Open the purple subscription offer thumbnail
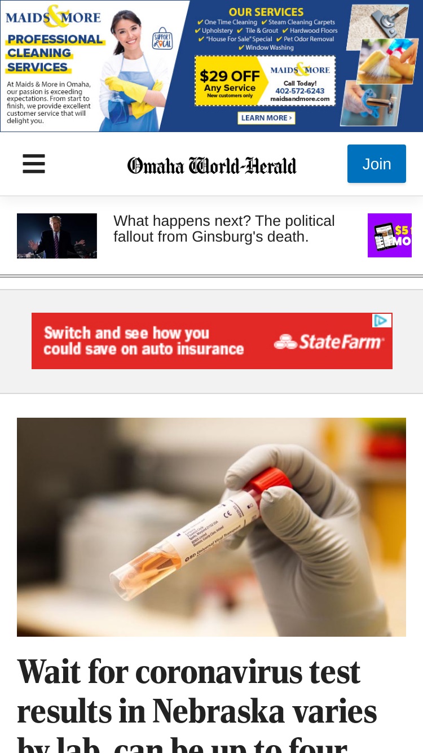 tap(390, 235)
